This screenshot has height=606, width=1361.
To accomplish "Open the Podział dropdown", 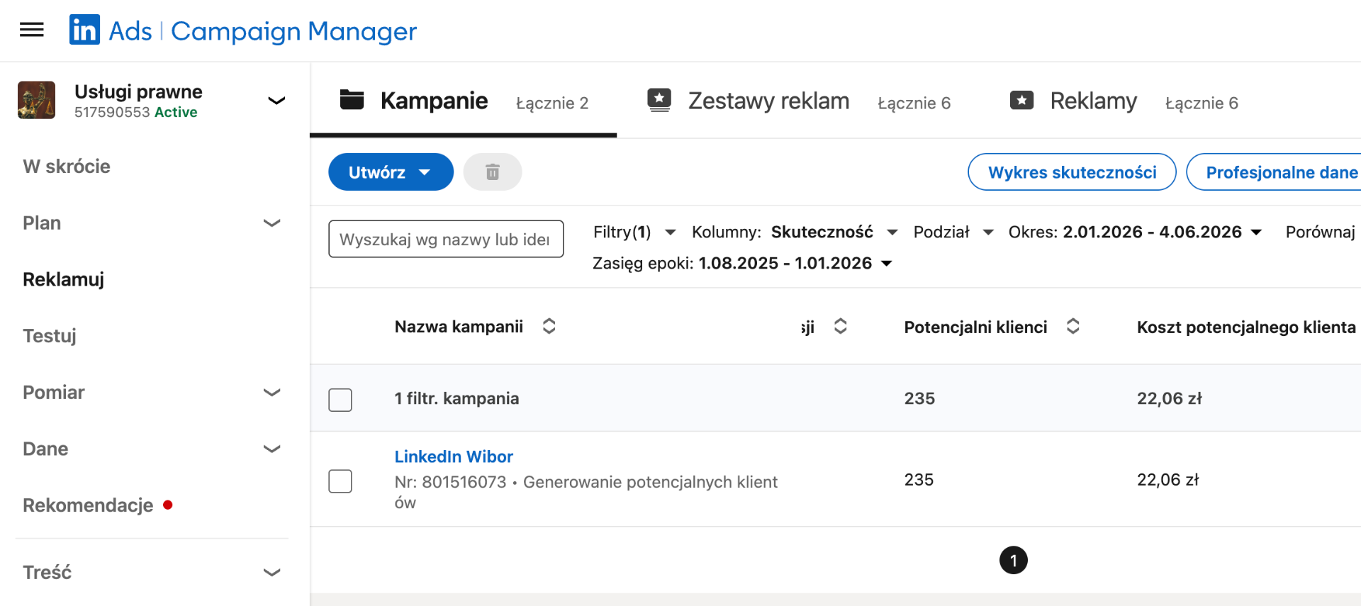I will (953, 232).
